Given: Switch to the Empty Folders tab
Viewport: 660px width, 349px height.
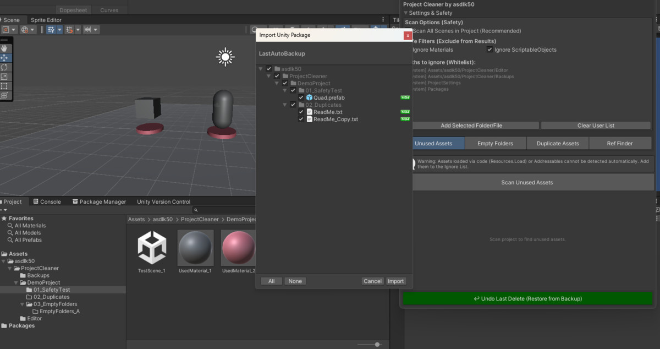Looking at the screenshot, I should pyautogui.click(x=495, y=143).
